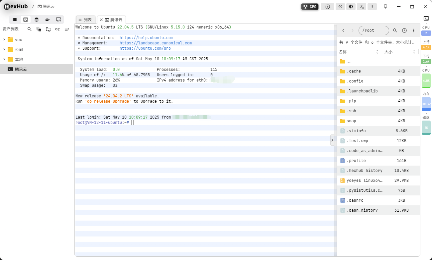This screenshot has width=432, height=260.
Task: Close the 腾讯云 tab
Action: point(101,20)
